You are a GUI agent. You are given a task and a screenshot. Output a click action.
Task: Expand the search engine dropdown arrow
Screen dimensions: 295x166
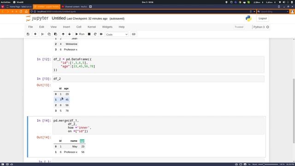288,12
